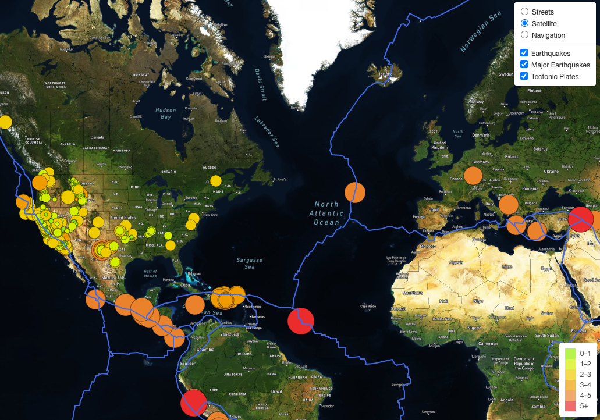Click the 'Algeria' country label
The image size is (600, 420).
[x=456, y=262]
